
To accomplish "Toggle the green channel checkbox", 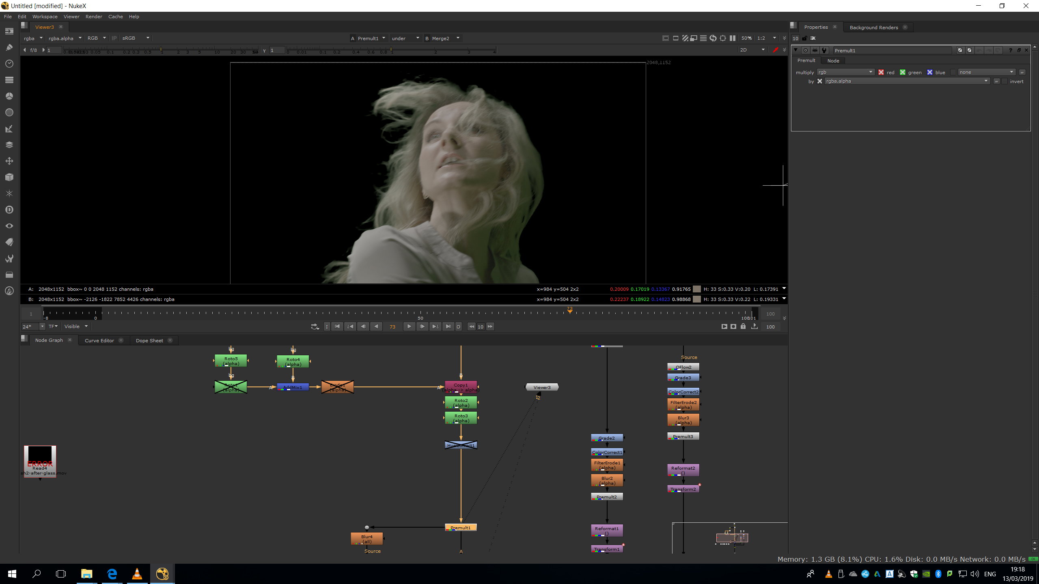I will [x=903, y=72].
